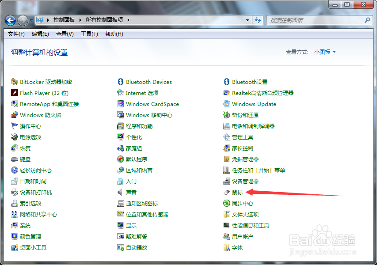This screenshot has height=265, width=377.
Task: Open the 自动播放 link
Action: (137, 247)
